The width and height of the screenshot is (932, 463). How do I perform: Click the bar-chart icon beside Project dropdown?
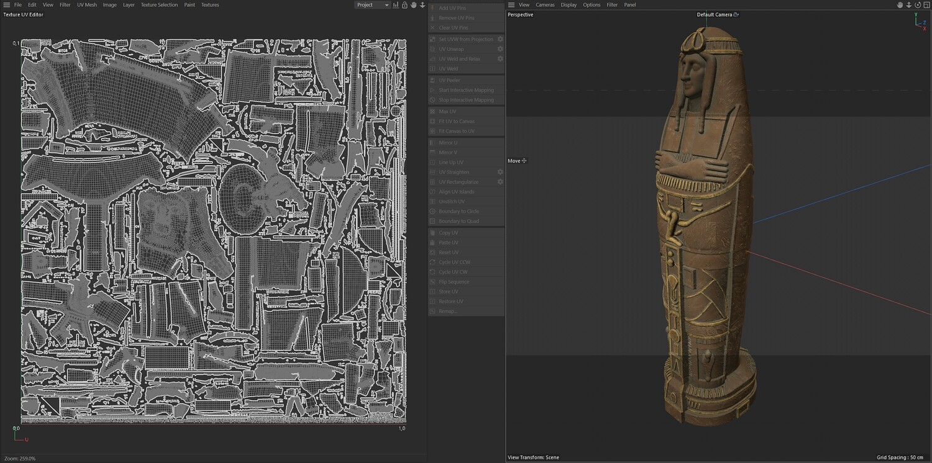coord(396,5)
